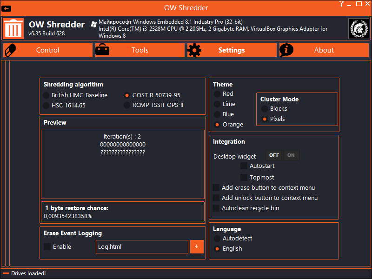Click the 0,009354238358% restore chance value

point(68,216)
